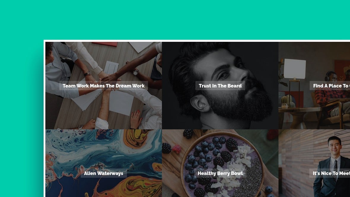Viewport: 350px width, 197px height.
Task: Open the Alien Waterways caption link
Action: pyautogui.click(x=104, y=173)
